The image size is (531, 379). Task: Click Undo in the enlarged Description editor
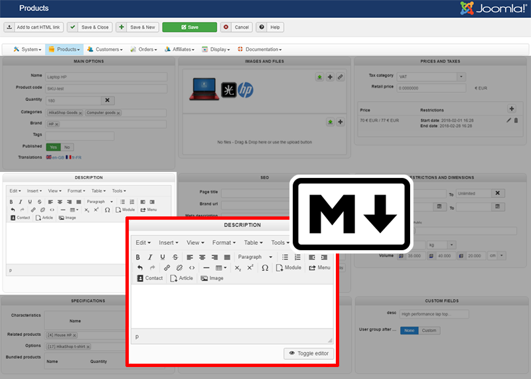coord(140,267)
